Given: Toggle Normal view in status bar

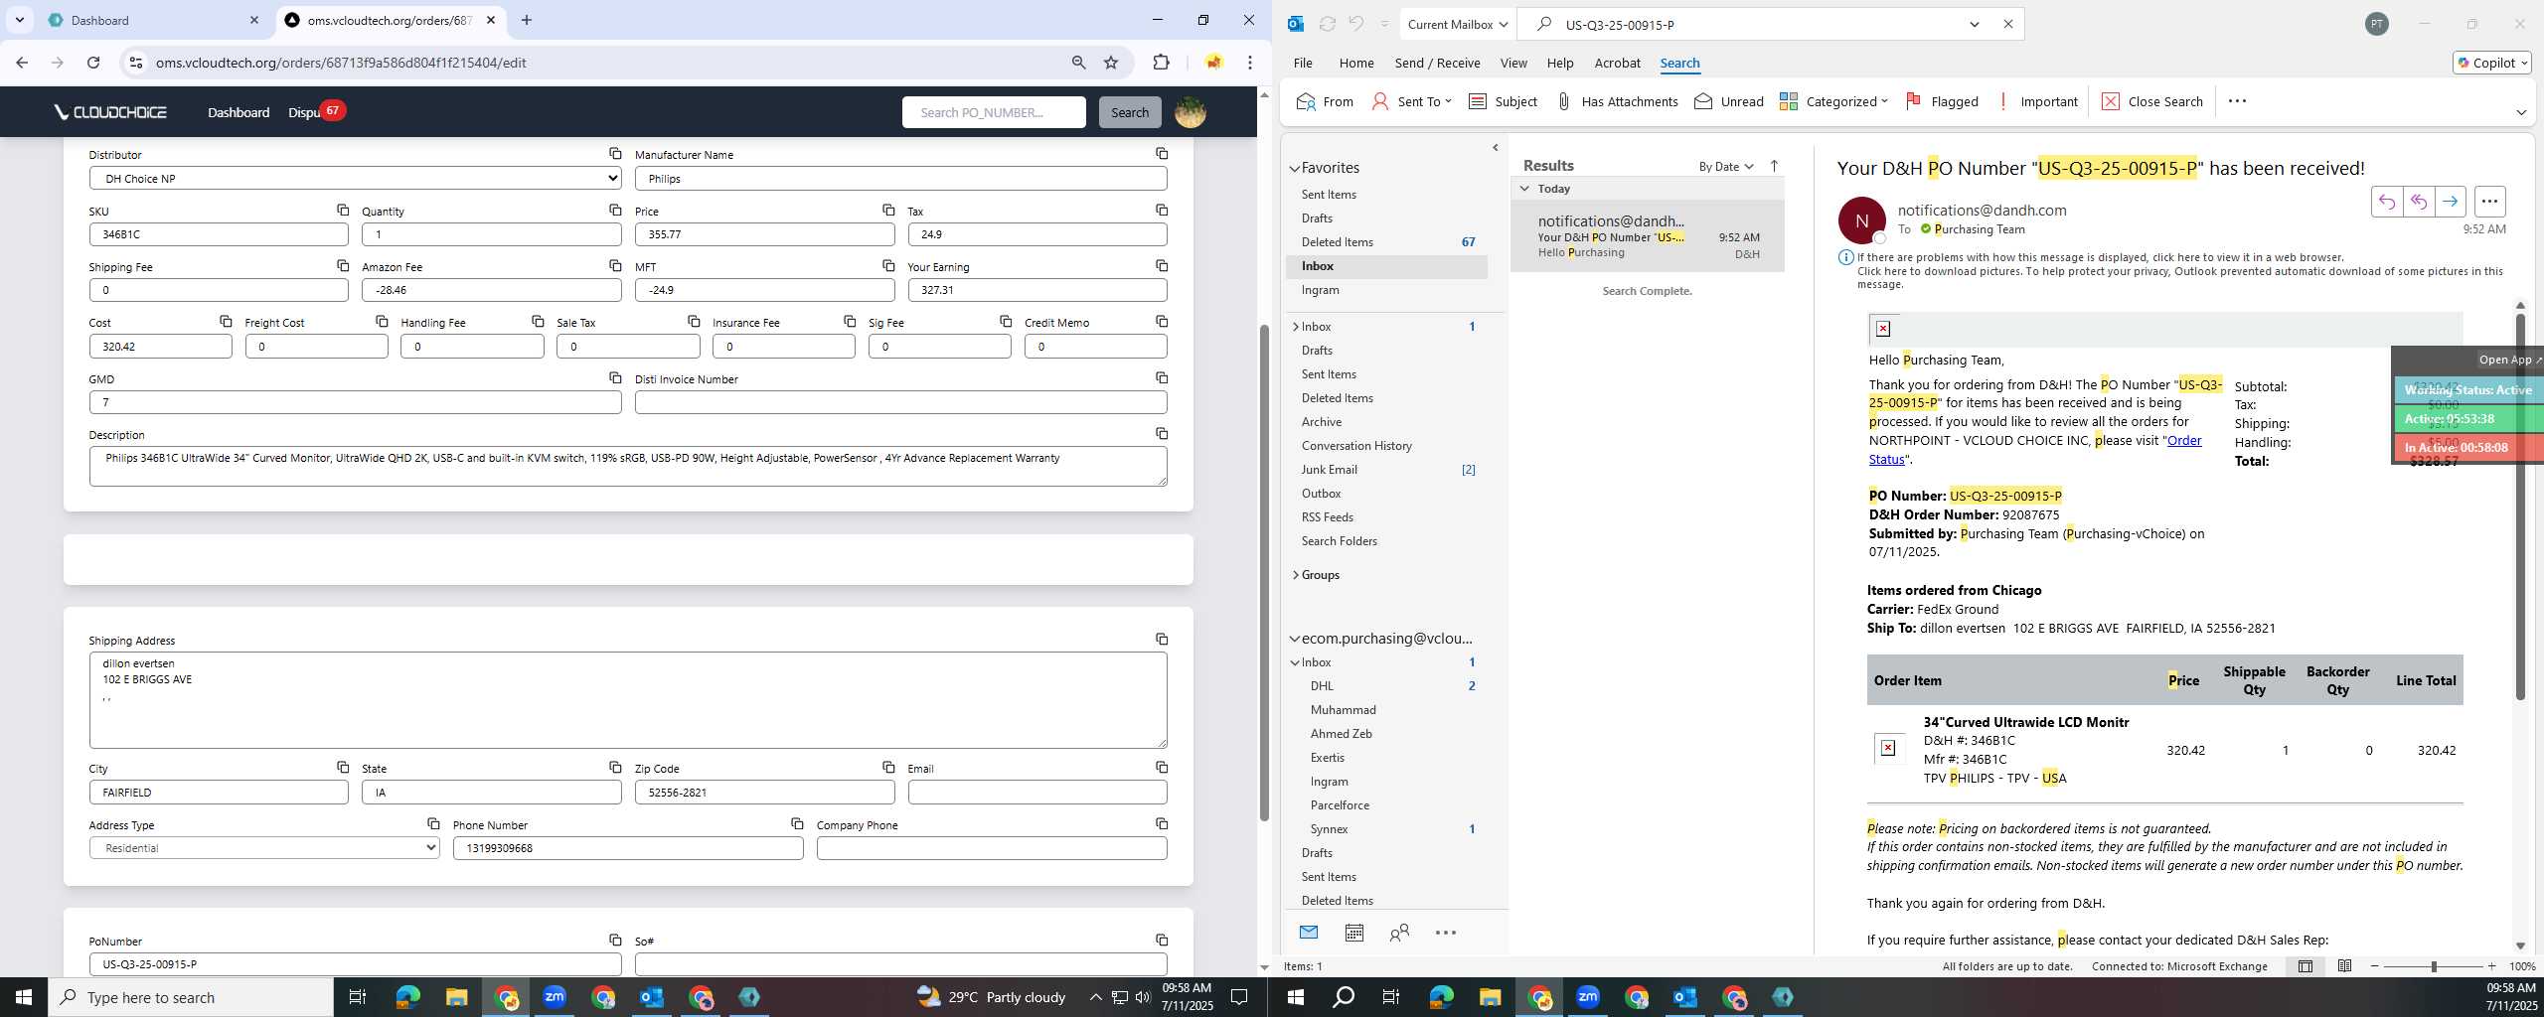Looking at the screenshot, I should (2305, 966).
